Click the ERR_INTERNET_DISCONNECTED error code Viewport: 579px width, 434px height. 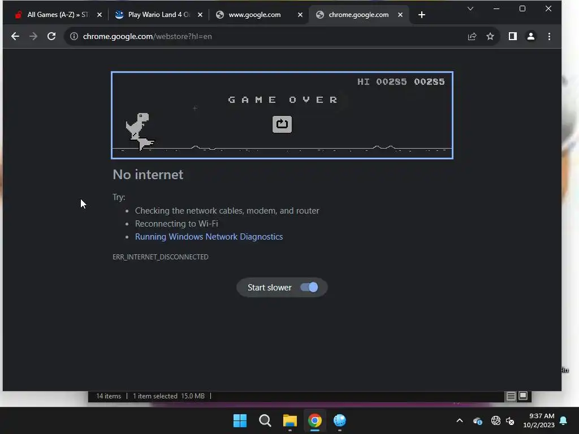click(160, 257)
